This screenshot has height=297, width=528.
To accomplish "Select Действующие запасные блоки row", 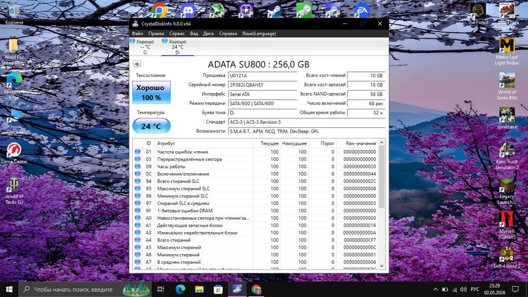I will (x=256, y=225).
